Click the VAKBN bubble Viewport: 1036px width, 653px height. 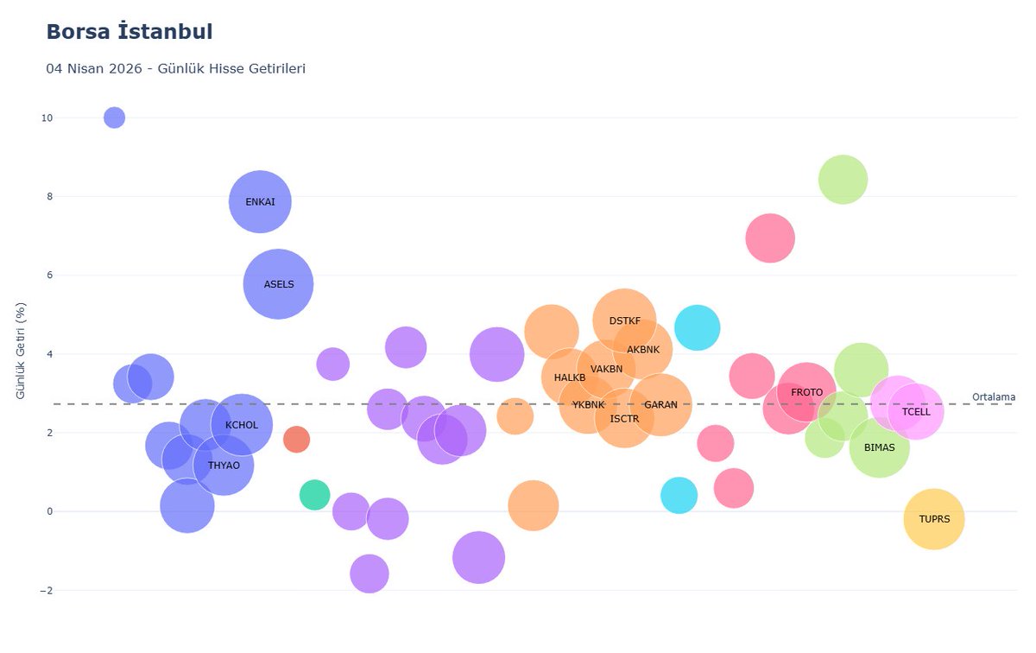tap(606, 369)
